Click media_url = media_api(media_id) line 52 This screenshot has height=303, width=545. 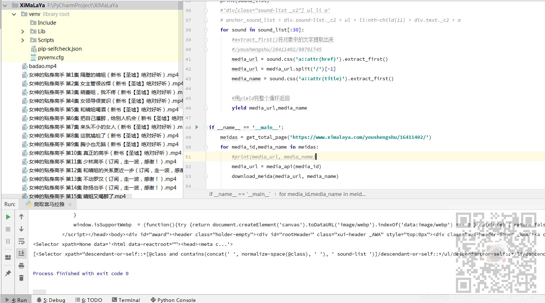[276, 167]
